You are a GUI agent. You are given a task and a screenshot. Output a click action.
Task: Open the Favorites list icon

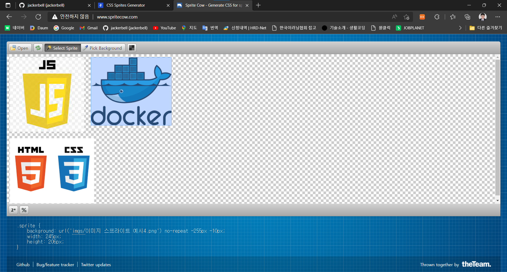pos(453,17)
